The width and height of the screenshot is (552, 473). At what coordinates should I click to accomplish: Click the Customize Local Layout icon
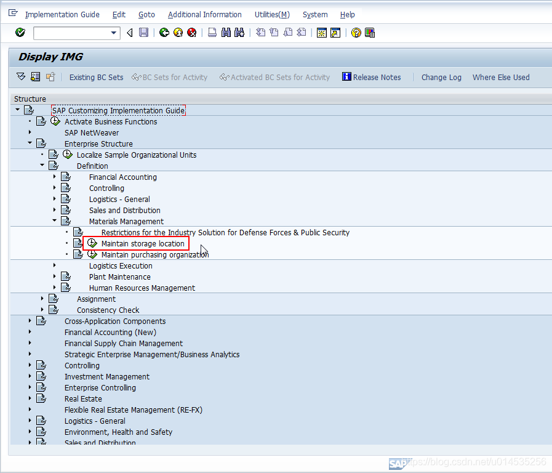[x=370, y=33]
